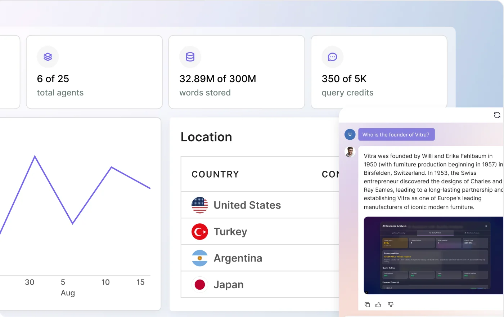Click the 'Who is the founder of Vitra?' message
Screen dimensions: 504x317
tap(396, 134)
